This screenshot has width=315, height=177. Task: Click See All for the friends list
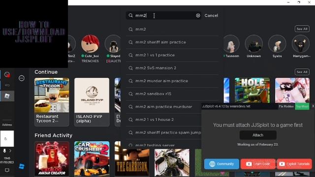click(302, 29)
